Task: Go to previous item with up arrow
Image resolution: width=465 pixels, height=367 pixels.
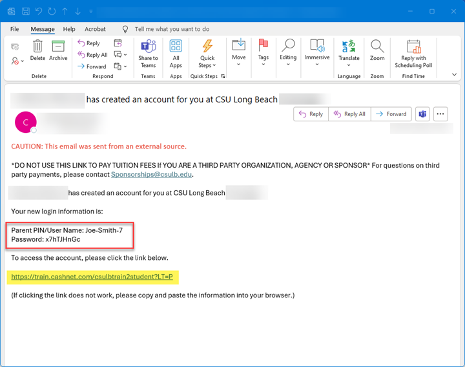Action: click(x=65, y=11)
